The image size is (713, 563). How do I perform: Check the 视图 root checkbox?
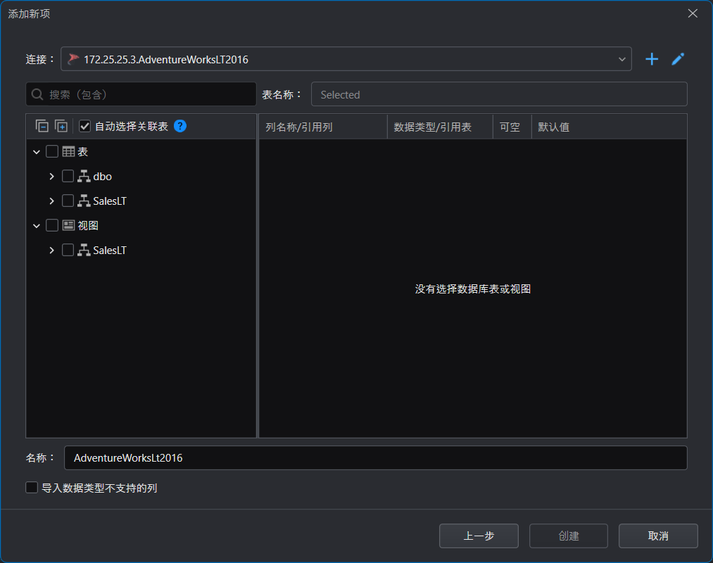[x=52, y=225]
